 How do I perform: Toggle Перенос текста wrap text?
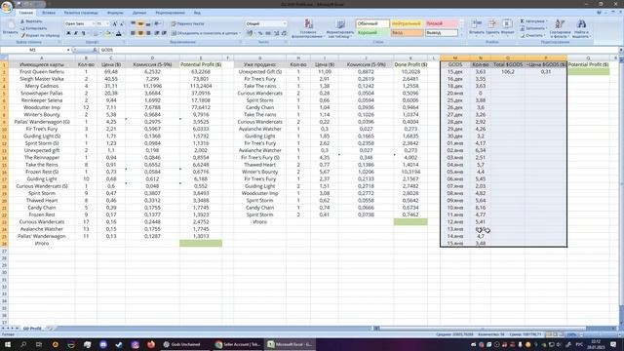point(187,23)
